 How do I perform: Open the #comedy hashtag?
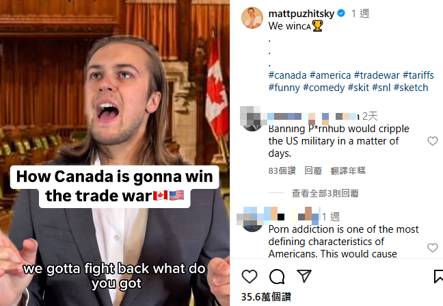[x=324, y=88]
